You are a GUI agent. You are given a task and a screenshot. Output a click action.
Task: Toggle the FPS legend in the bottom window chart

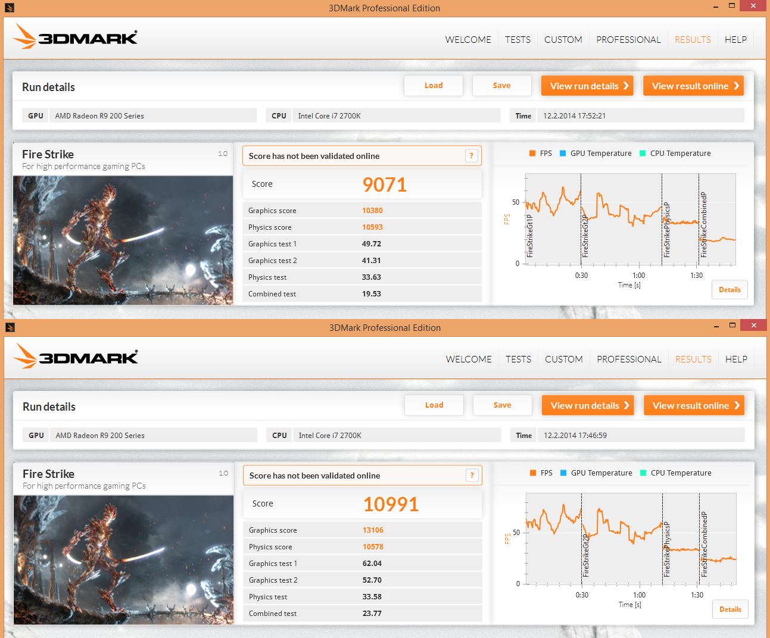tap(541, 473)
